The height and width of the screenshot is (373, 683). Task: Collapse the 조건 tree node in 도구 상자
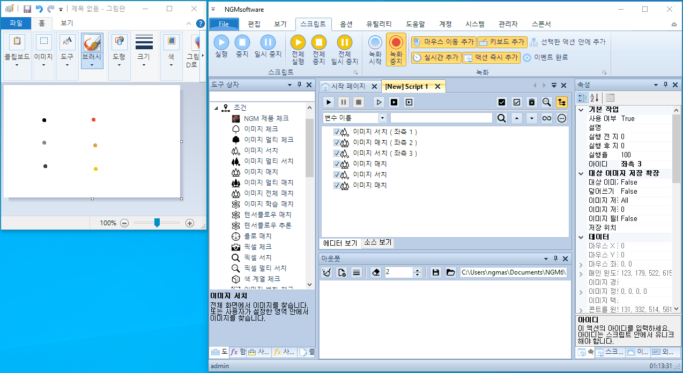coord(217,108)
